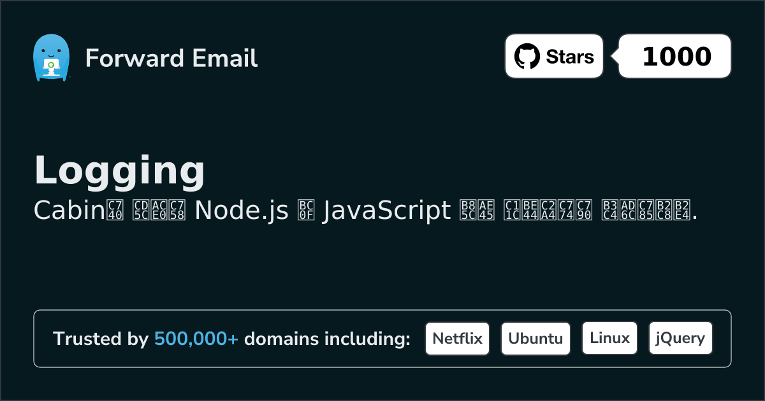Open the jQuery domain badge

[680, 338]
